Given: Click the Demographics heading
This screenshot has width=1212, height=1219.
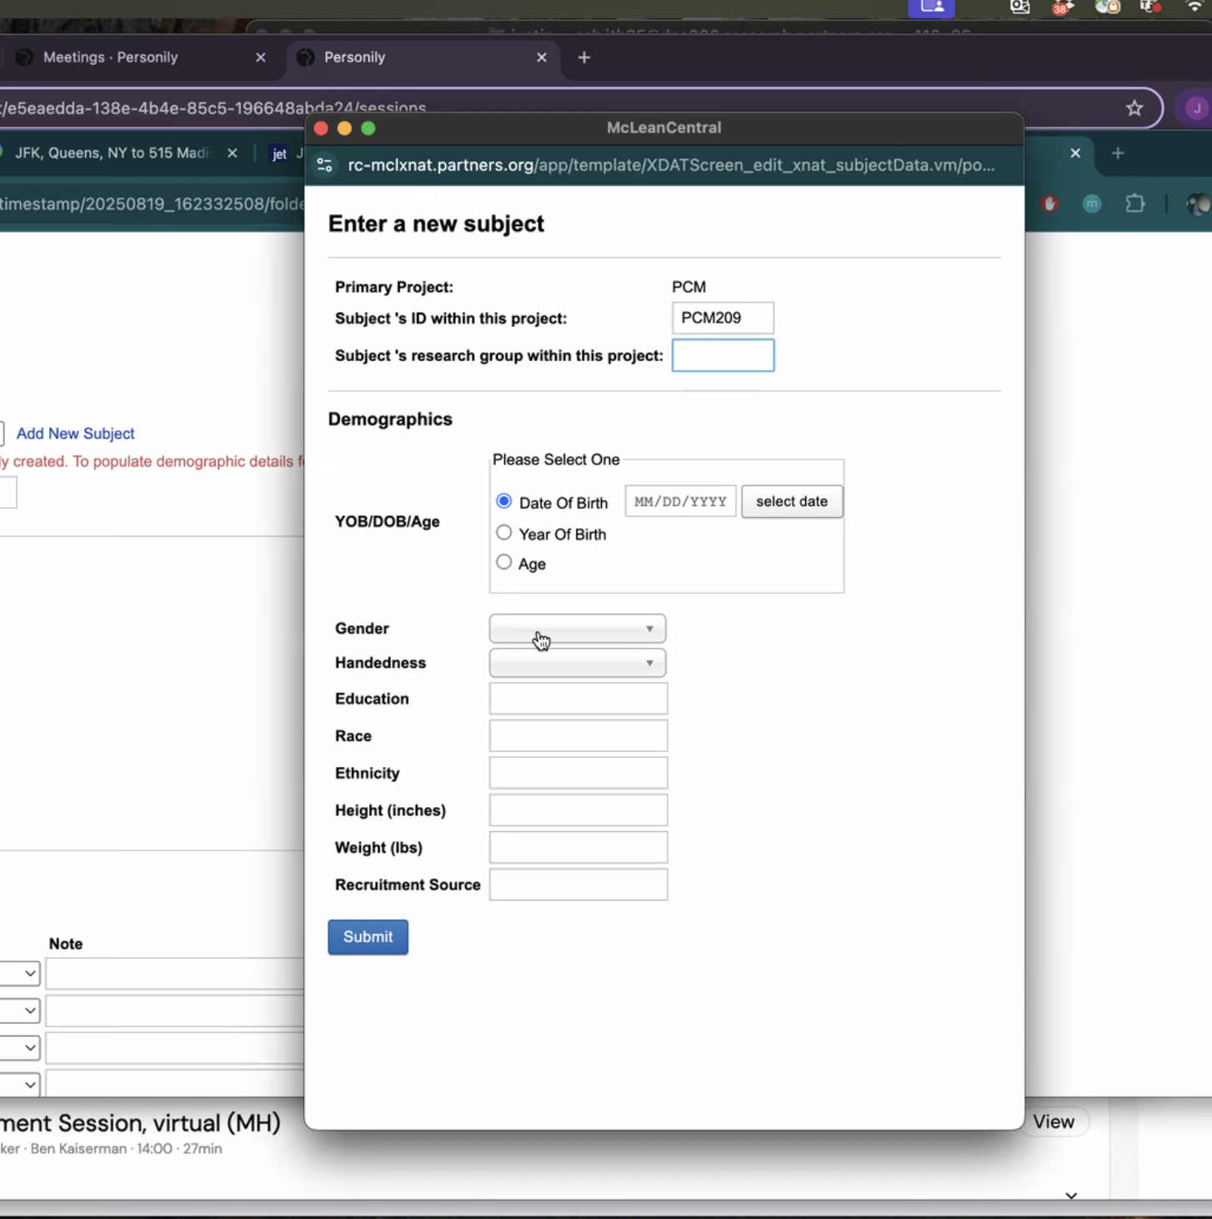Looking at the screenshot, I should (x=390, y=419).
